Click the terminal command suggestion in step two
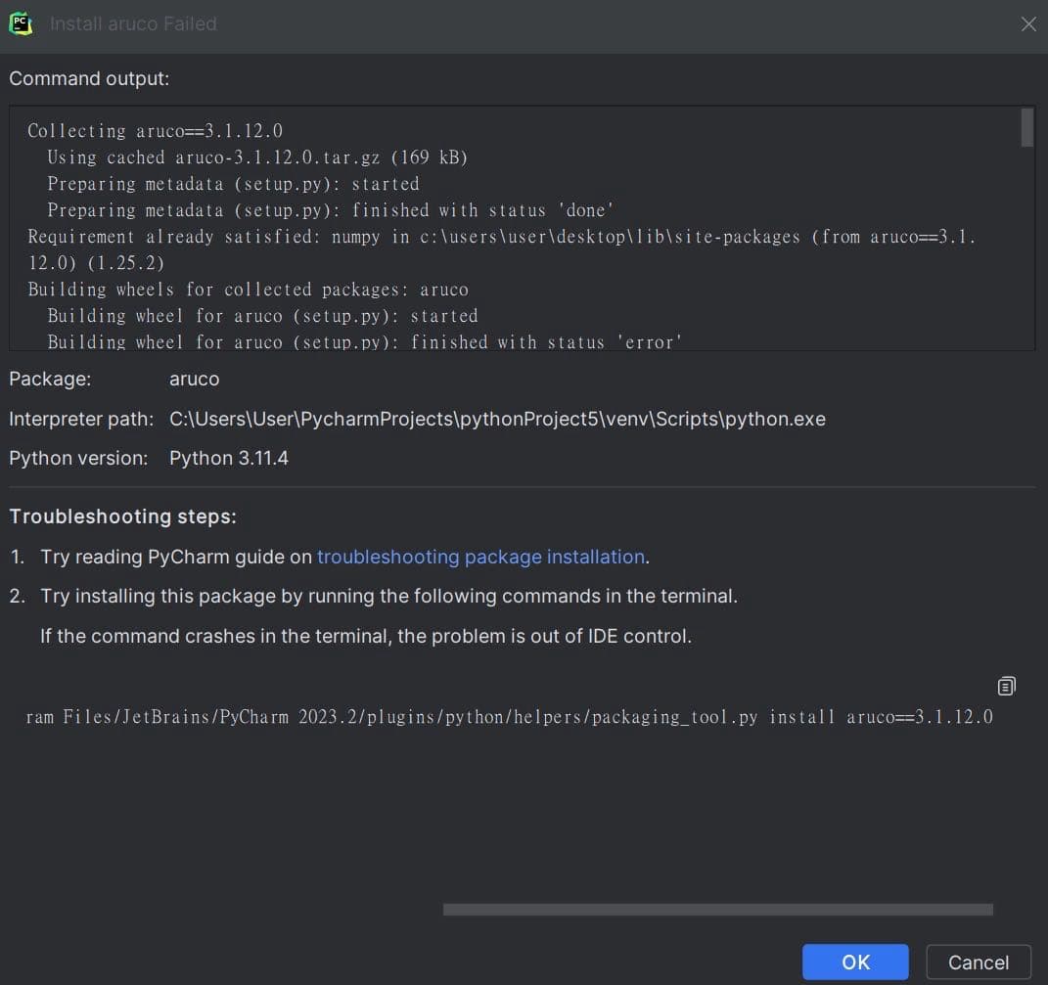 pos(387,596)
